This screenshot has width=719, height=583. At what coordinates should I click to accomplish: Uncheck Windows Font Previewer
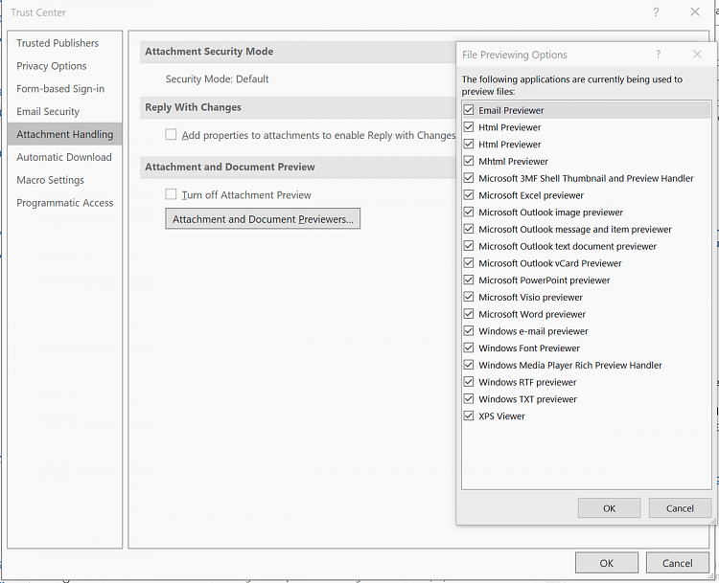pyautogui.click(x=469, y=348)
